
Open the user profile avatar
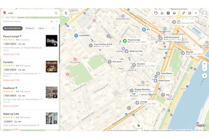(205, 13)
